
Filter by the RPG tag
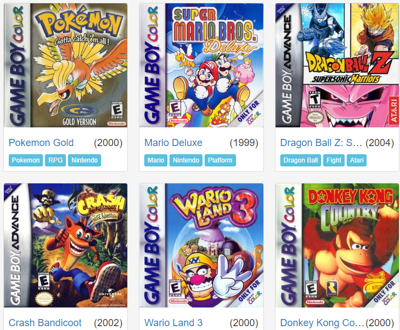click(x=55, y=160)
